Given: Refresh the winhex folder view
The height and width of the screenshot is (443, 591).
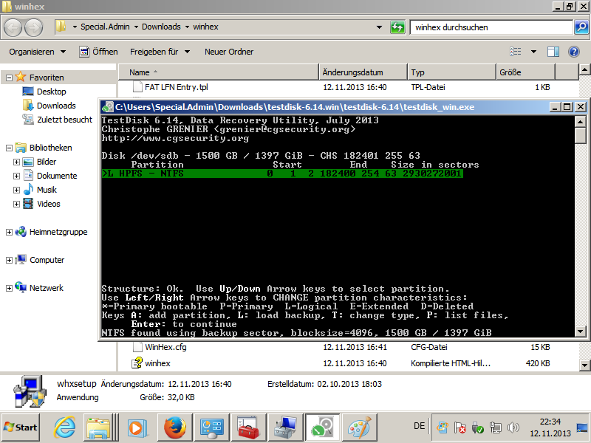Looking at the screenshot, I should pyautogui.click(x=397, y=27).
